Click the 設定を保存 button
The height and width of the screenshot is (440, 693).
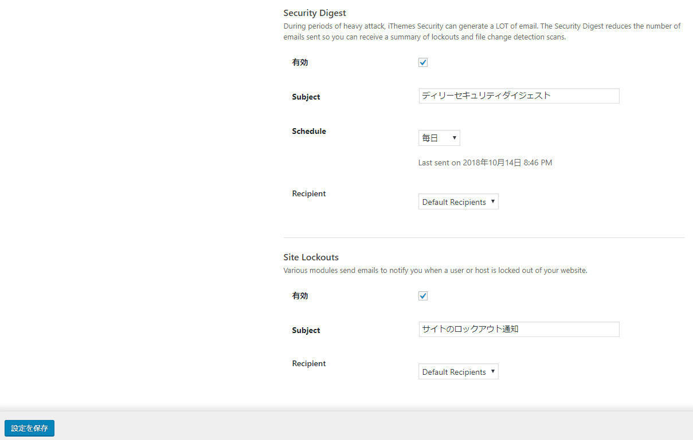29,428
